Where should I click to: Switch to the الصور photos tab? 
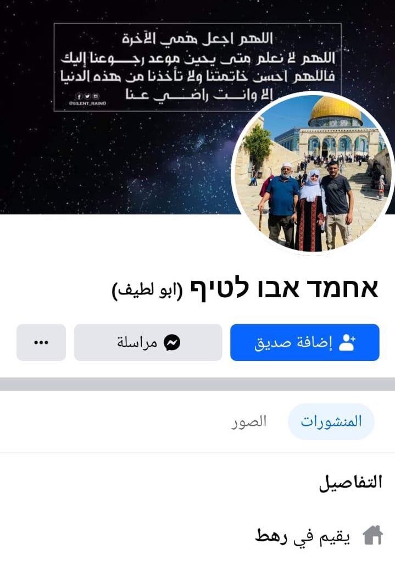click(249, 421)
